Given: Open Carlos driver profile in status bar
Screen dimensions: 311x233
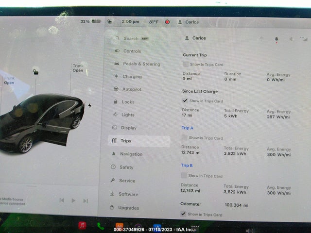Looking at the screenshot, I should [188, 22].
